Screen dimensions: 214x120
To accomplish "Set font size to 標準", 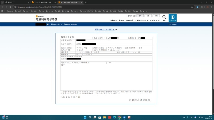I will click(x=140, y=16).
